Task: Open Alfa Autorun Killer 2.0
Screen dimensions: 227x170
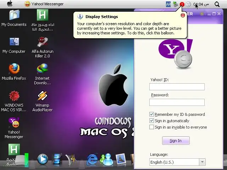Action: (43, 47)
